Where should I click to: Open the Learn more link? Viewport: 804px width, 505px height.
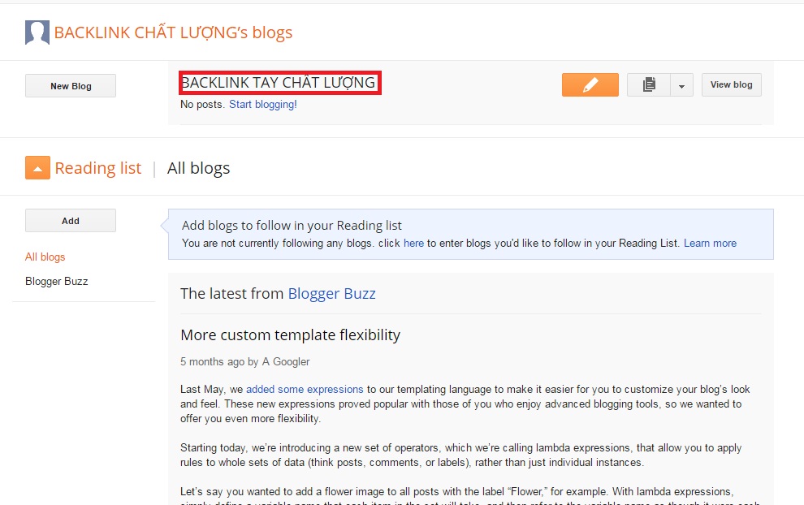tap(710, 243)
